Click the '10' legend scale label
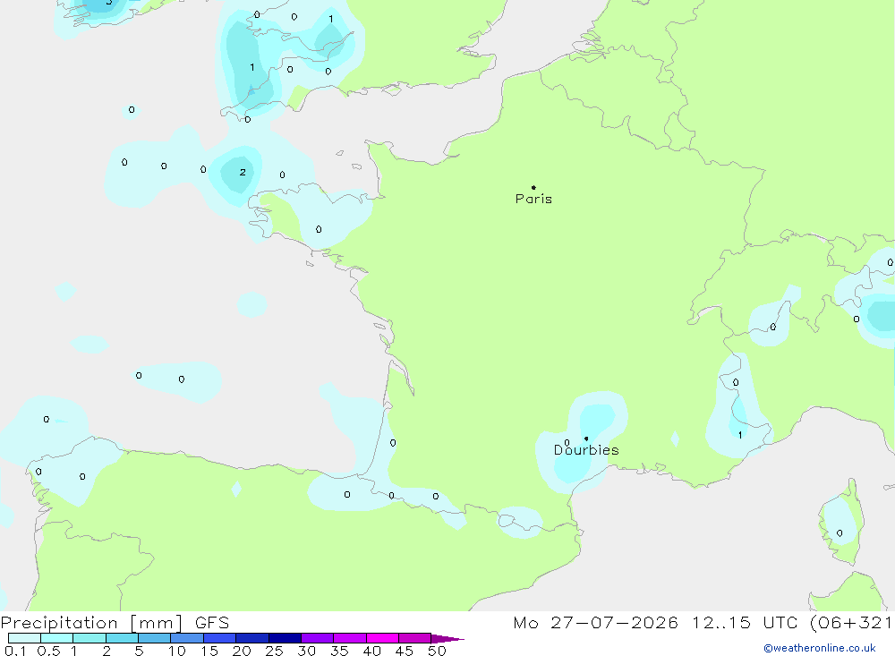895x656 pixels. click(177, 651)
